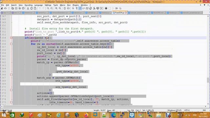Image resolution: width=210 pixels, height=118 pixels.
Task: Open the Encoding menu
Action: 29,5
